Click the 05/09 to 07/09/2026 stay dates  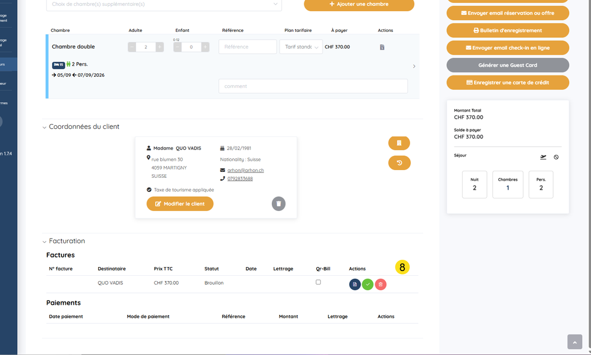[x=79, y=75]
